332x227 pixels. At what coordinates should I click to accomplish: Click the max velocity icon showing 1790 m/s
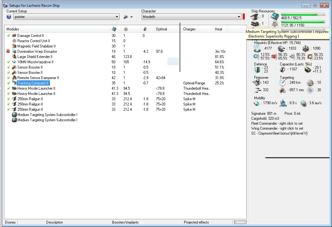click(257, 103)
